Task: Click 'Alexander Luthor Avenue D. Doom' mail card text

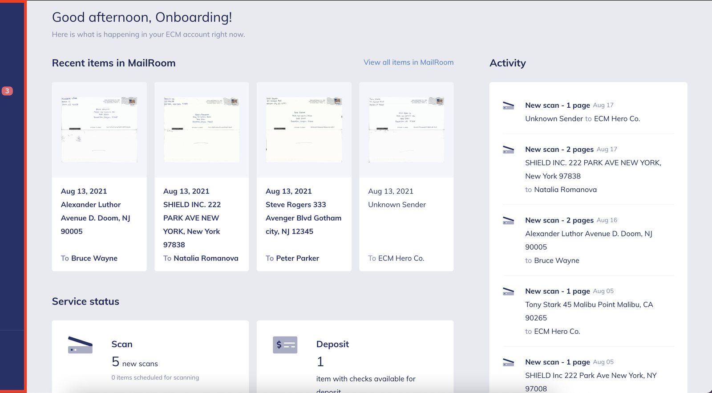Action: click(96, 218)
